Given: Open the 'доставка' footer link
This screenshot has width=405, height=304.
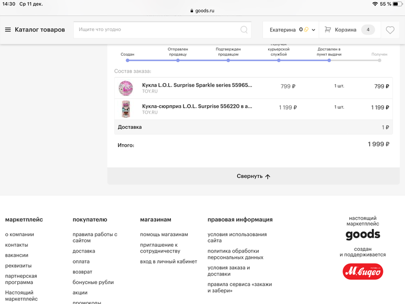Looking at the screenshot, I should pos(84,251).
